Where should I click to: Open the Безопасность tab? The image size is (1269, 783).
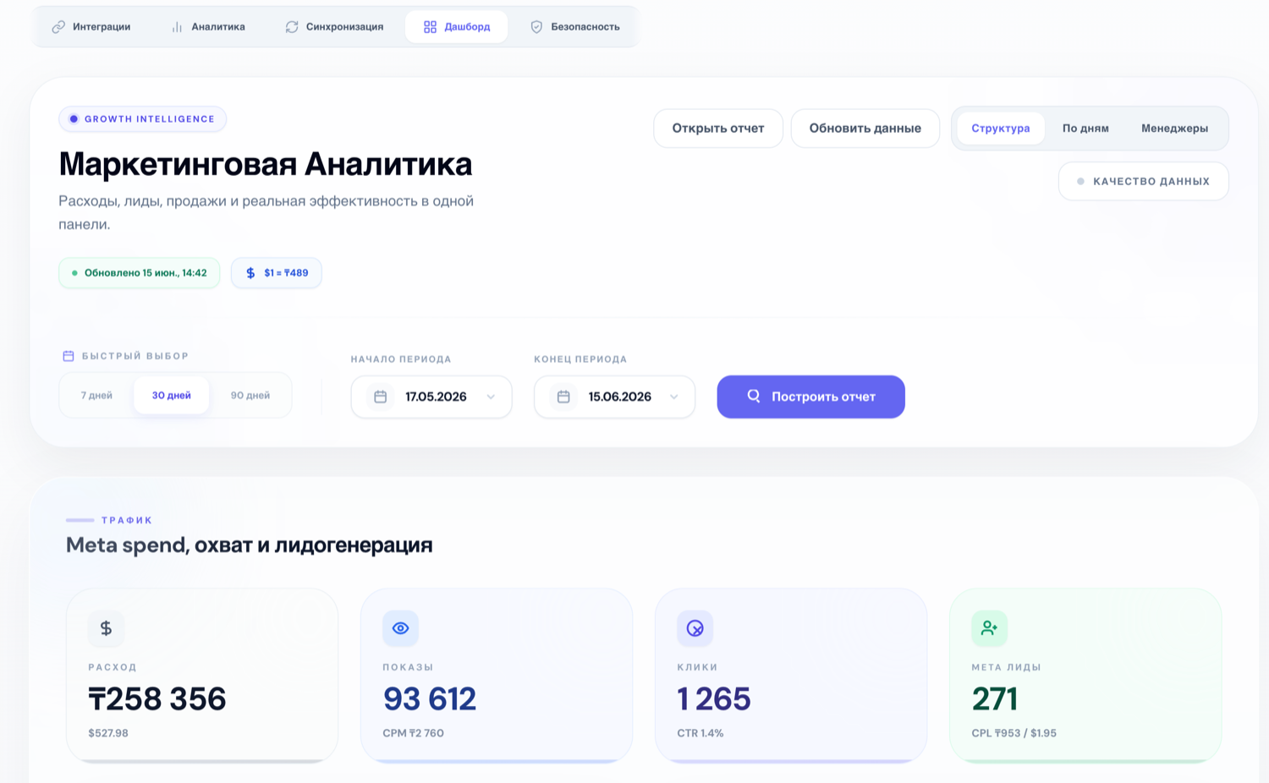(574, 27)
